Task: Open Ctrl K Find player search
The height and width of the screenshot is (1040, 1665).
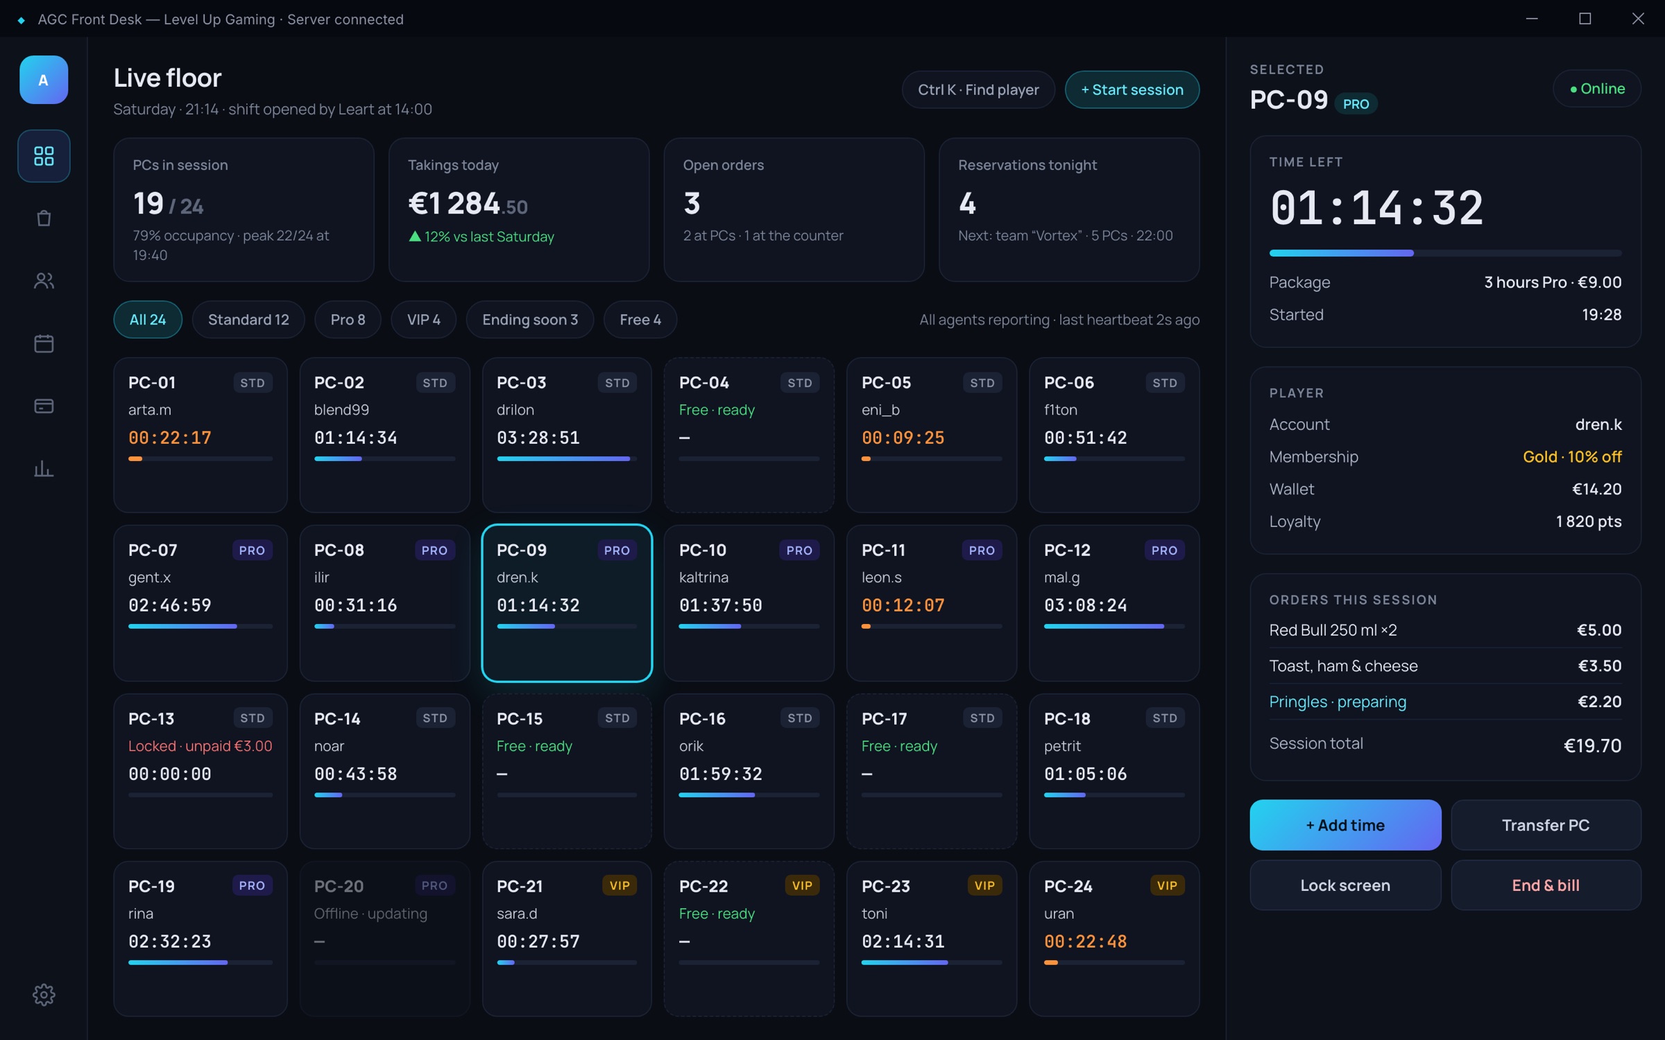Action: (978, 89)
